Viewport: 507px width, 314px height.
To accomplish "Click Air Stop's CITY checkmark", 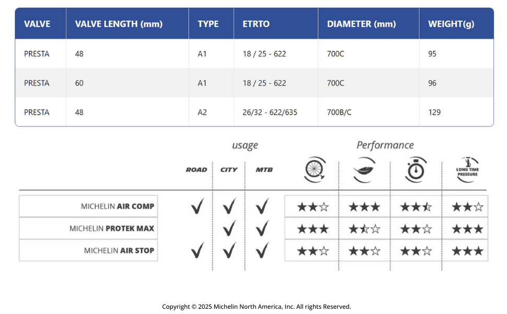I will point(229,251).
